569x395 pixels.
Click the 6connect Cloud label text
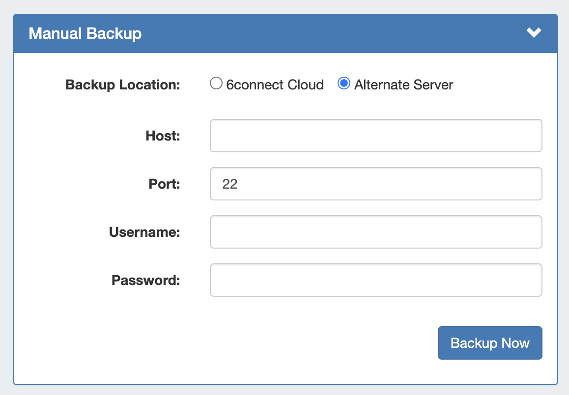[275, 85]
